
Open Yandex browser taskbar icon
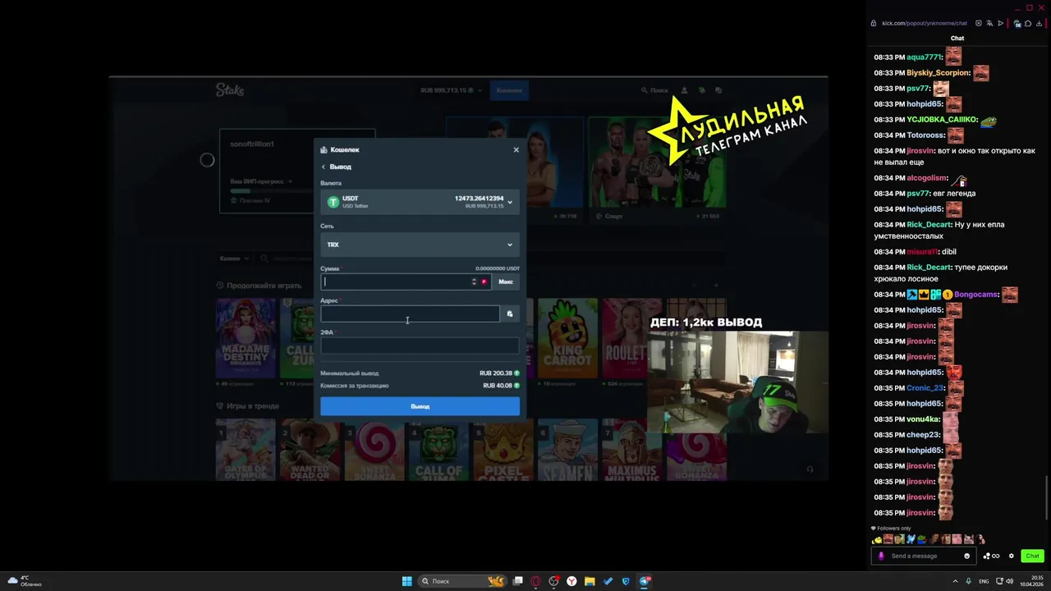point(571,581)
